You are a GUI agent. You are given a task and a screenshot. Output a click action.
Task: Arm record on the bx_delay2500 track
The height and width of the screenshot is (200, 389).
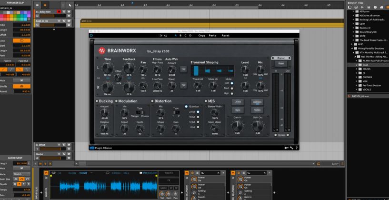click(59, 11)
